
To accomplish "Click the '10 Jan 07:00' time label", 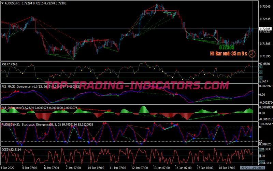I will [96, 168].
